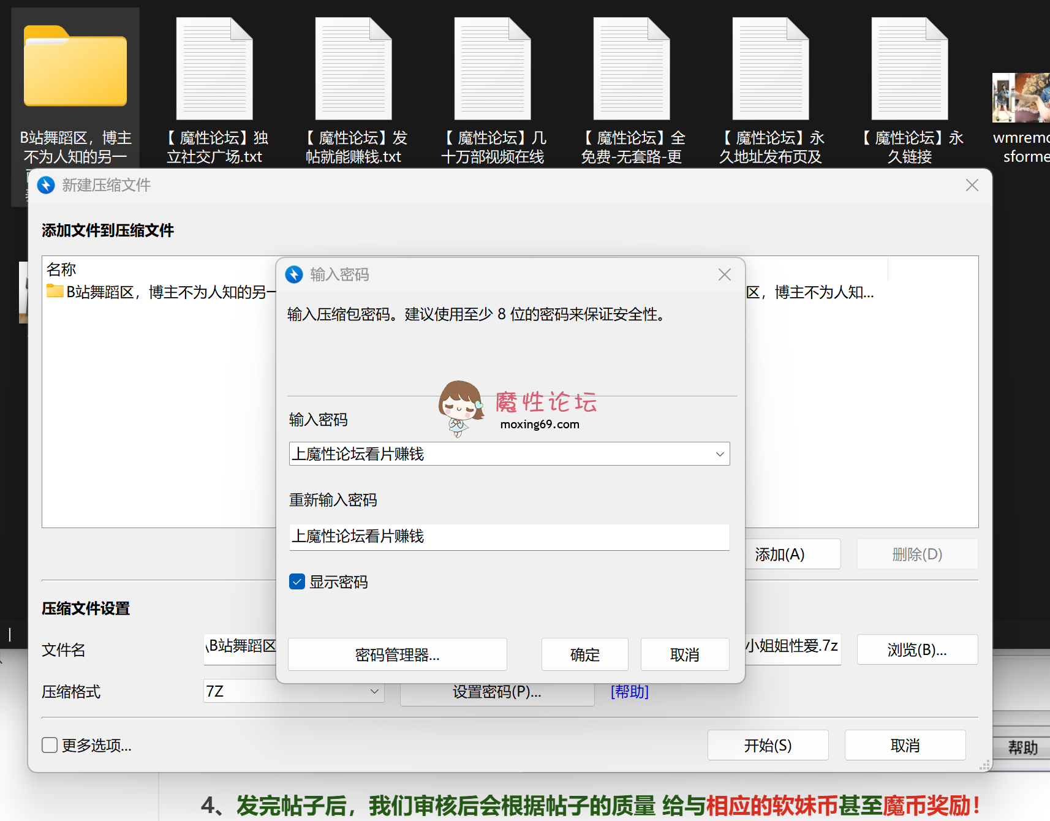1050x821 pixels.
Task: Select the 【魔性论坛】全免费-无套路 file icon
Action: tap(632, 69)
